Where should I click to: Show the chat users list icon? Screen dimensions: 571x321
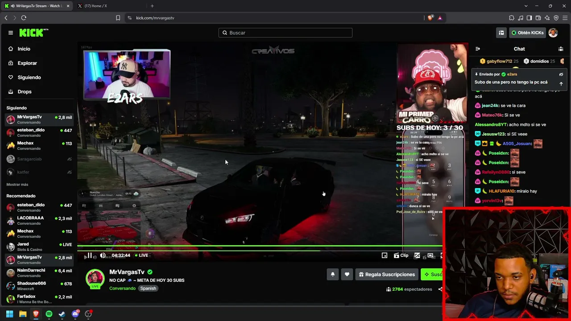coord(561,49)
